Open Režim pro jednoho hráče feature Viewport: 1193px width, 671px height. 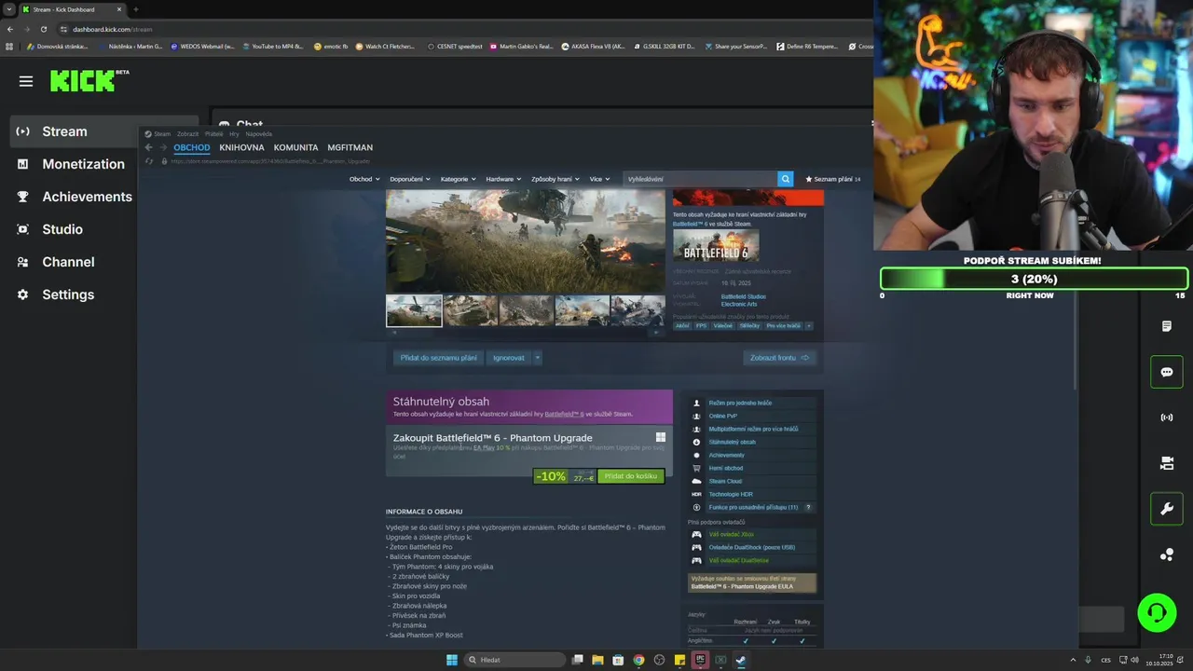(x=740, y=403)
